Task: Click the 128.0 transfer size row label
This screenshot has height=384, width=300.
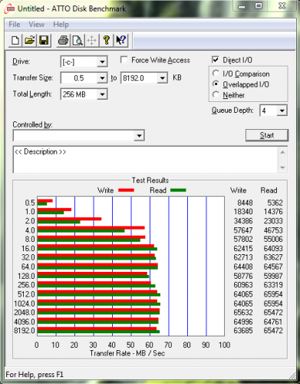Action: (26, 276)
